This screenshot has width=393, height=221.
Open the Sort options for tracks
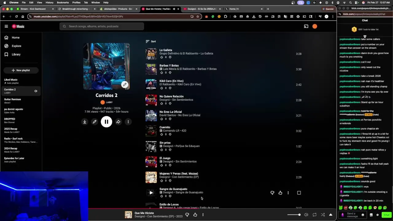point(151,41)
